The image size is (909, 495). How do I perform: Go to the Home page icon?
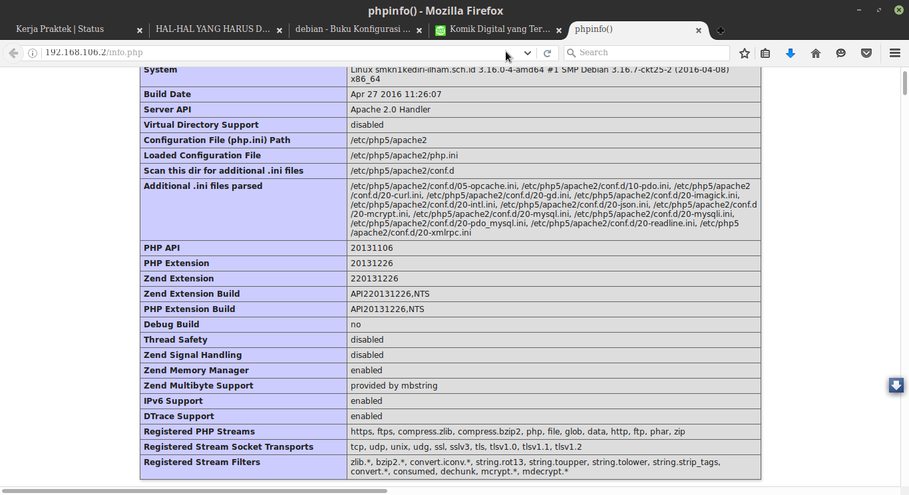(x=816, y=53)
